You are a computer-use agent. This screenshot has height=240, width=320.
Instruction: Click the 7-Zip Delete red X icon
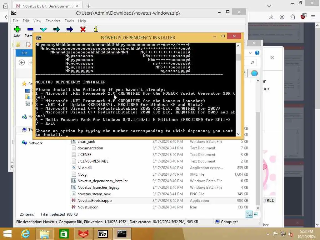point(83,29)
